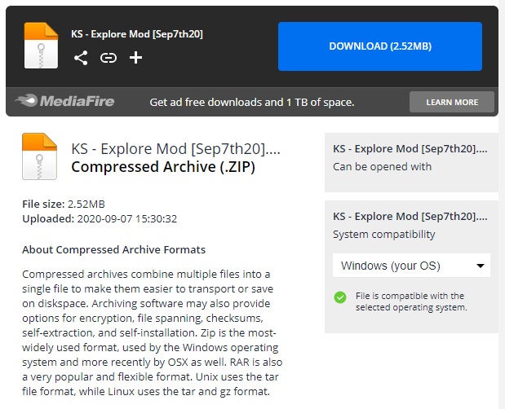
Task: Copy link using the chain link icon
Action: (109, 58)
